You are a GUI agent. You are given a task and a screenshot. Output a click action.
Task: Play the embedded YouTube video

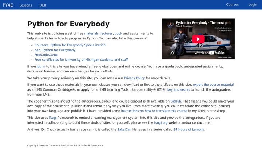tap(198, 39)
